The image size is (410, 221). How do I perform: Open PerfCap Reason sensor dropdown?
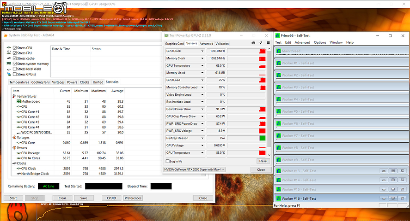pos(202,138)
